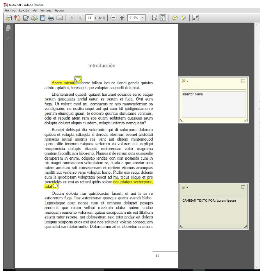Save the file with the floppy icon
This screenshot has height=271, width=263.
click(43, 18)
